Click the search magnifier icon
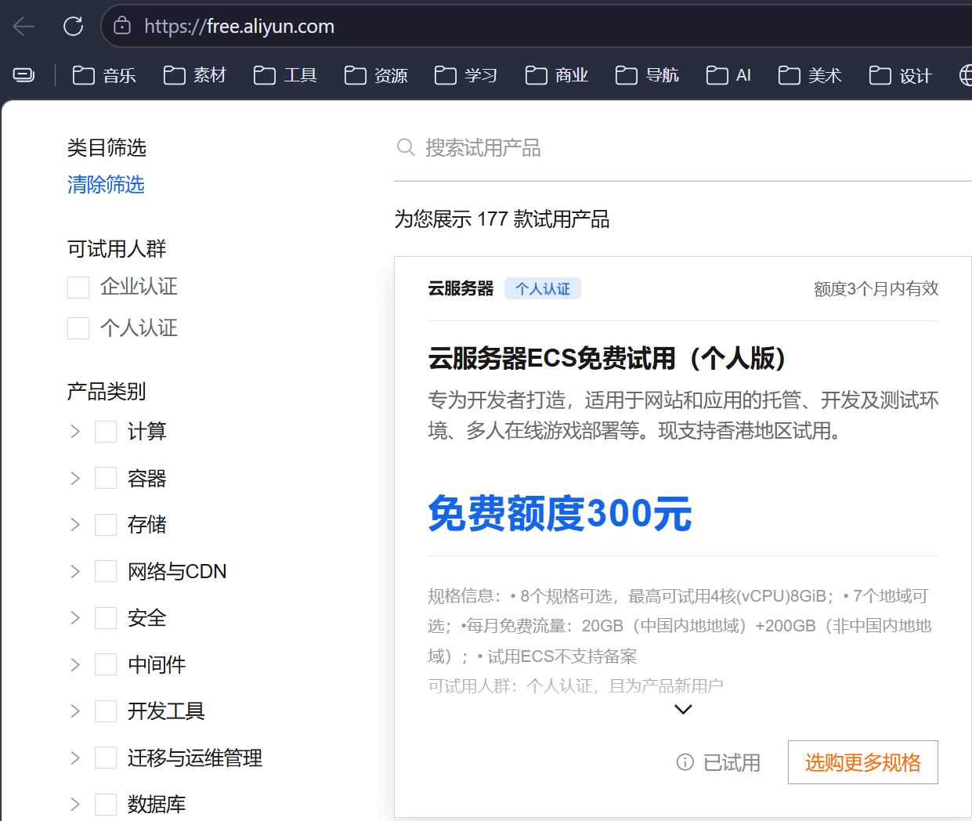 (x=406, y=147)
